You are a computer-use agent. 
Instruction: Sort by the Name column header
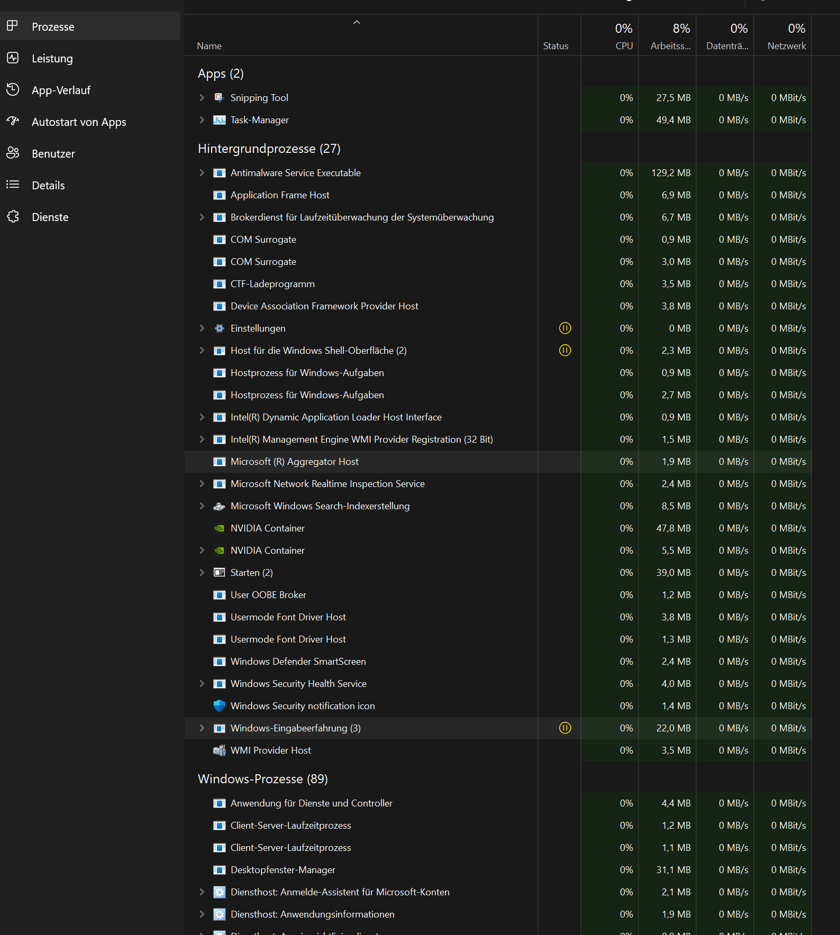pos(361,35)
